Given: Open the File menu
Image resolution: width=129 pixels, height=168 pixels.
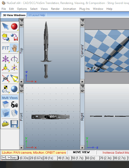Looking at the screenshot, I should [x=4, y=9].
